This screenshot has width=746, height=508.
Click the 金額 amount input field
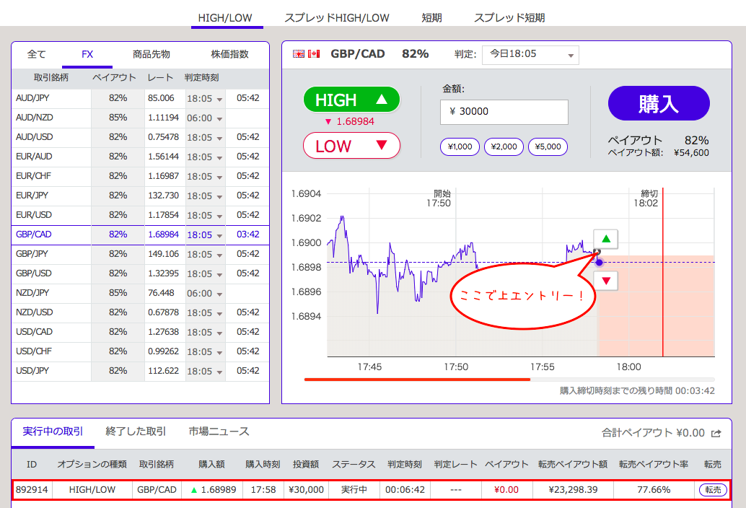(x=504, y=112)
